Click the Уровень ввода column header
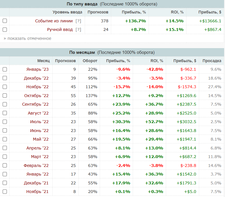 tap(68, 12)
